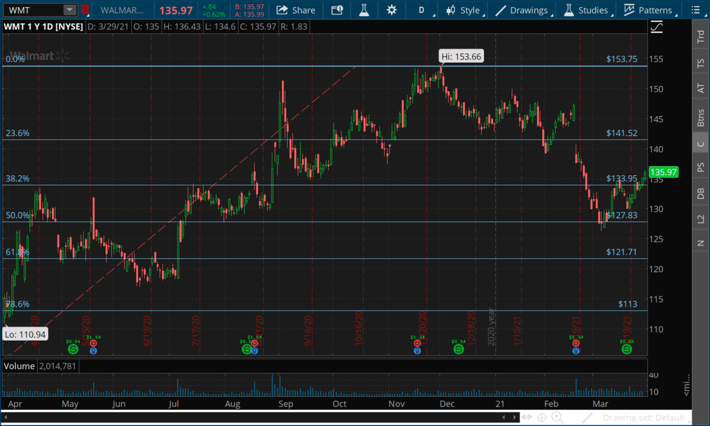The width and height of the screenshot is (710, 426).
Task: Click the blue lightbulb icon under $1.34 earnings
Action: [x=418, y=350]
